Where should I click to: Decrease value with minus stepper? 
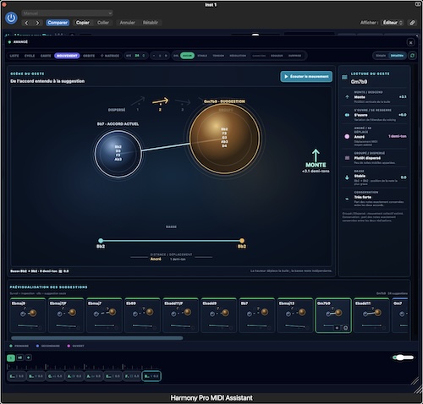tap(154, 56)
